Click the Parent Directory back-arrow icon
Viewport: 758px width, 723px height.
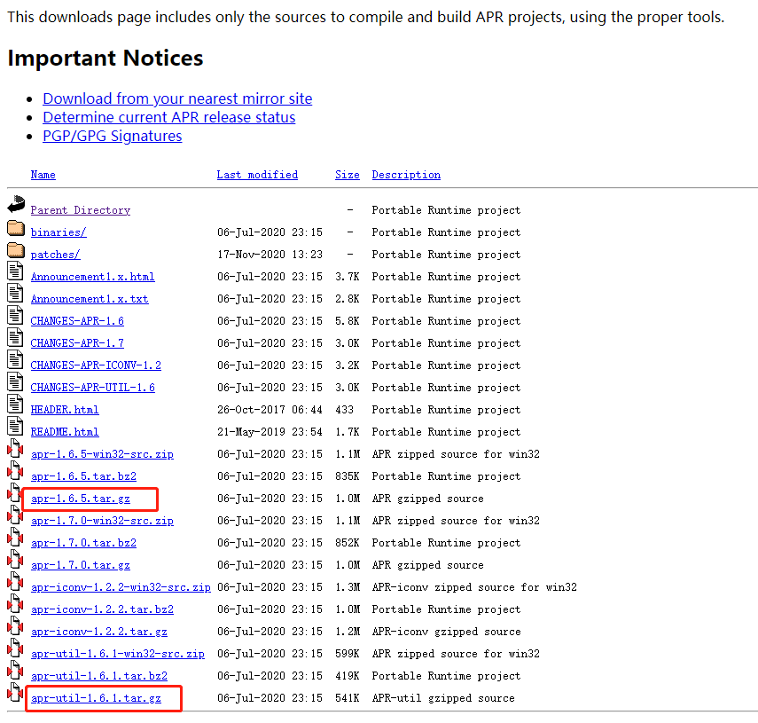coord(15,204)
